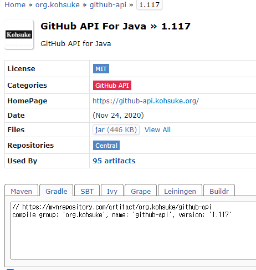
Task: Click the page title GitHub API For Java » 1.117
Action: tap(115, 26)
